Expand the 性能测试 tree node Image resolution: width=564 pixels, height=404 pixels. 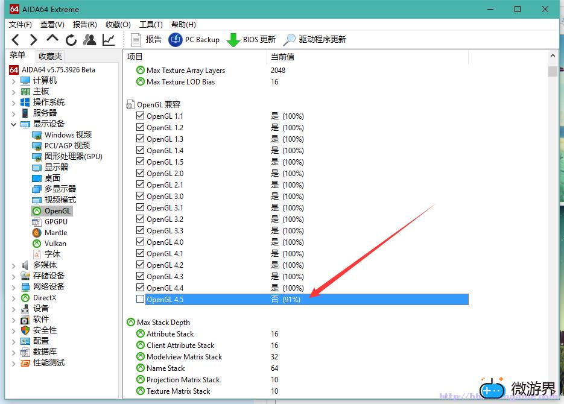pyautogui.click(x=14, y=364)
